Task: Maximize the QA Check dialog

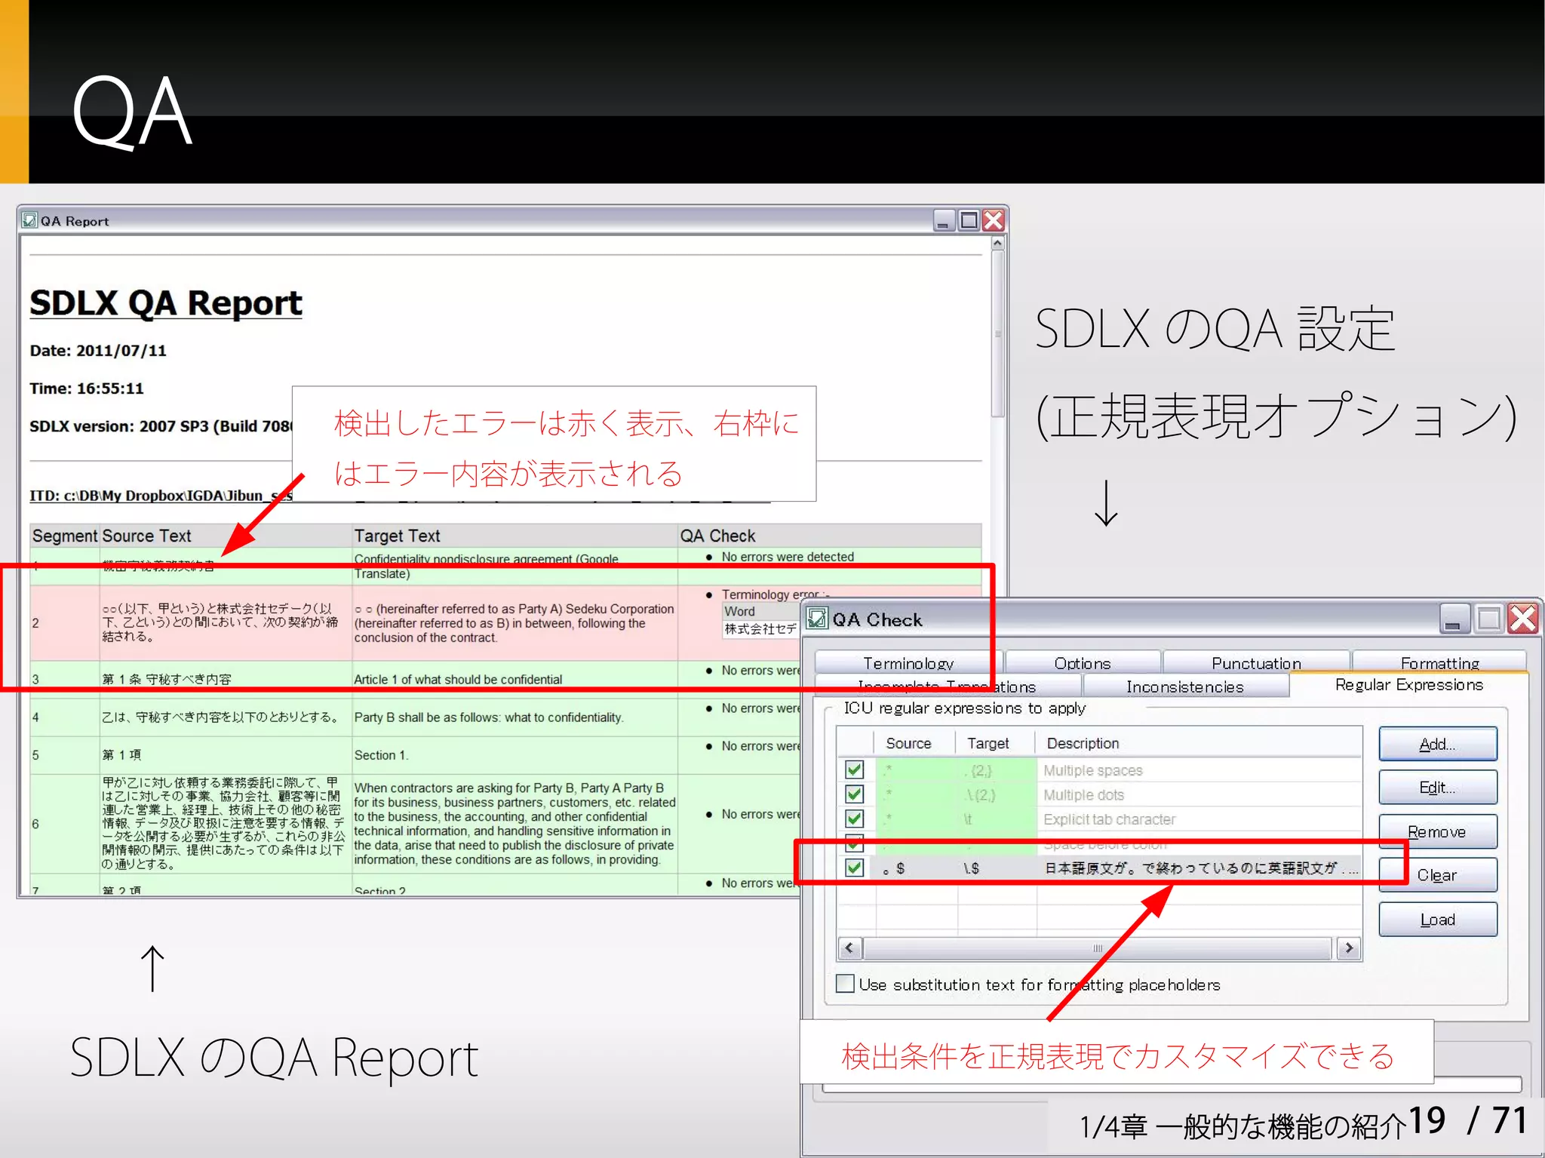Action: coord(1489,619)
